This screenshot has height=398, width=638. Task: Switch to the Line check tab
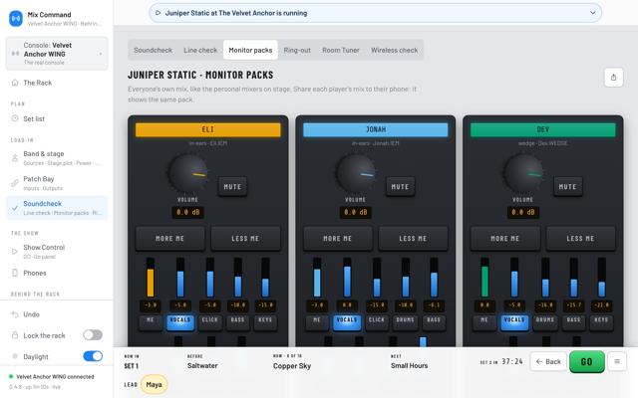coord(200,50)
